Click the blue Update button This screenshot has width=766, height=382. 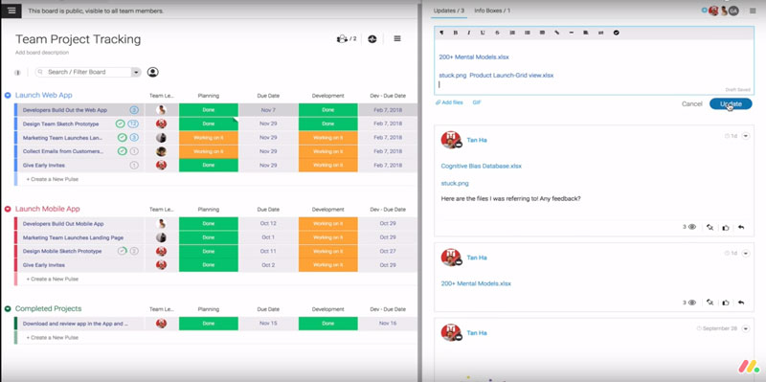[x=731, y=103]
